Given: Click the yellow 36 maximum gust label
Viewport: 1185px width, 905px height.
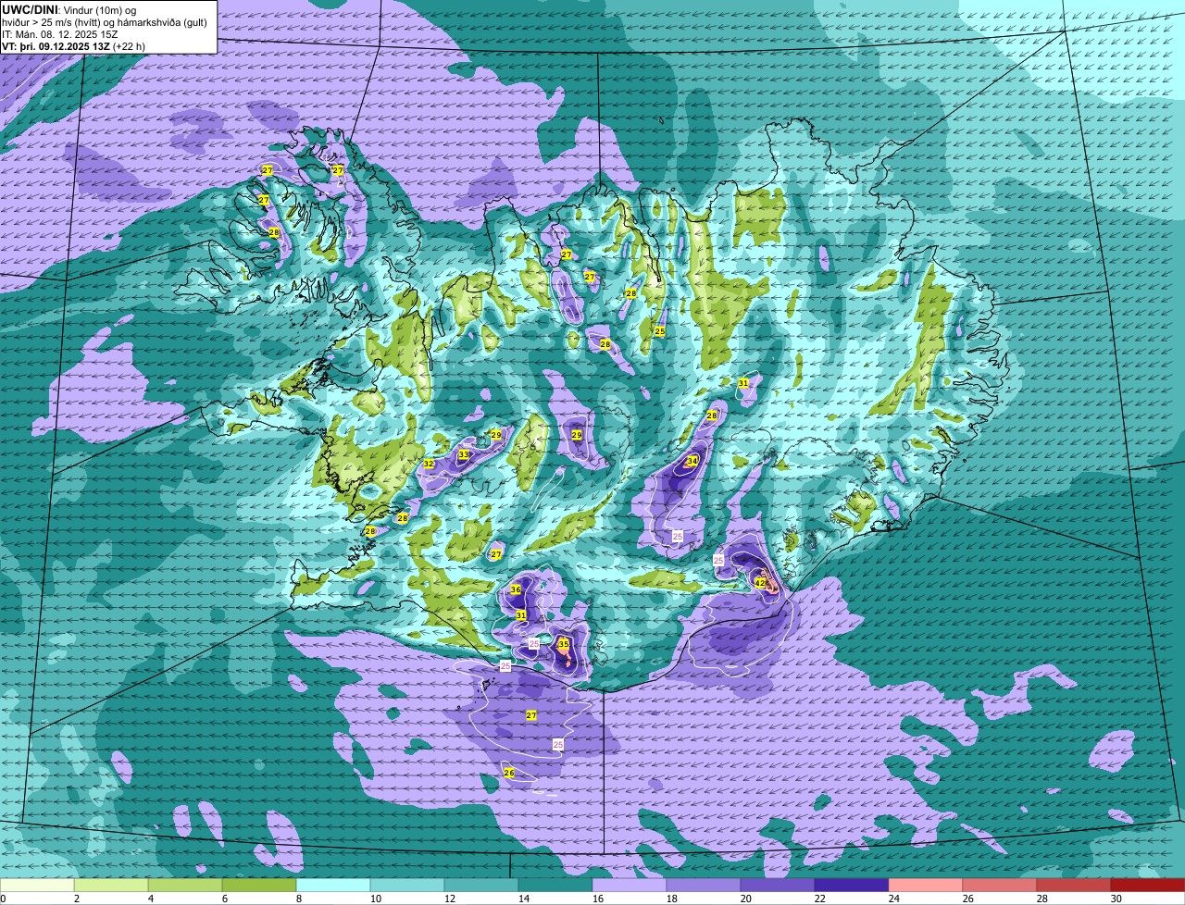Looking at the screenshot, I should [516, 590].
